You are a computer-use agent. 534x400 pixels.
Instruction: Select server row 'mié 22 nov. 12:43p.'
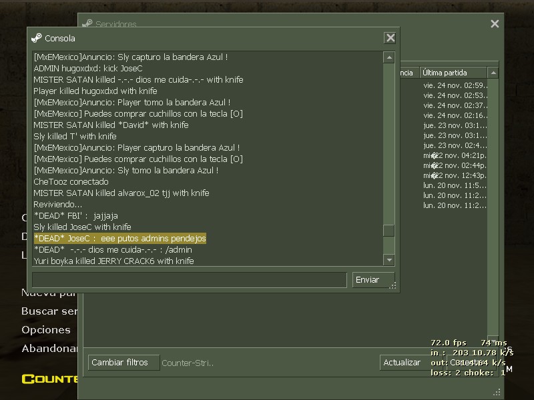[x=455, y=176]
